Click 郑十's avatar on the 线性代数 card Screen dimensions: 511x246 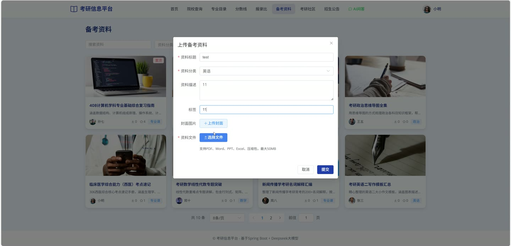(179, 201)
